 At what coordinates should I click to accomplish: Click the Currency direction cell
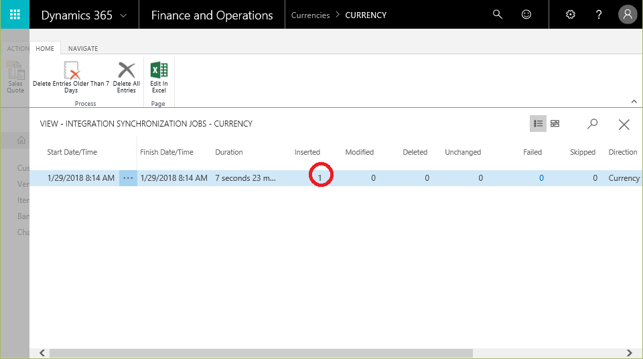[x=624, y=178]
